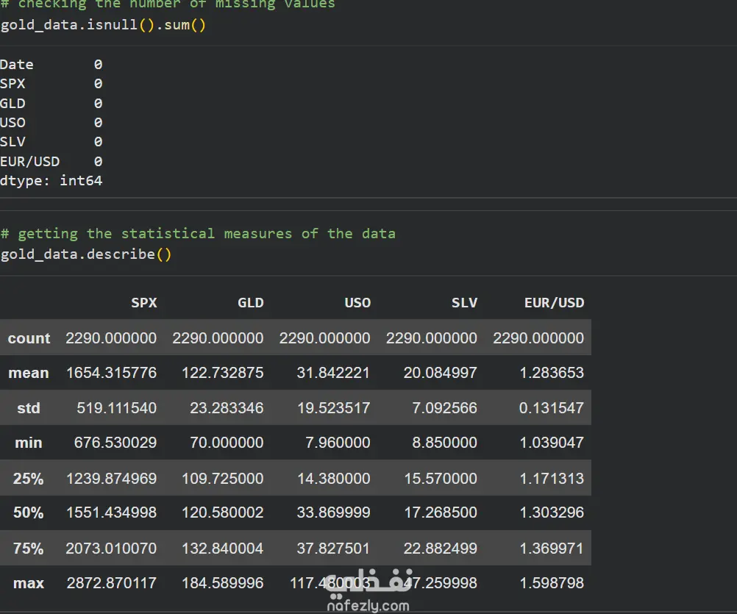The image size is (737, 614).
Task: Select std SLV value 7.092566
Action: coord(445,408)
